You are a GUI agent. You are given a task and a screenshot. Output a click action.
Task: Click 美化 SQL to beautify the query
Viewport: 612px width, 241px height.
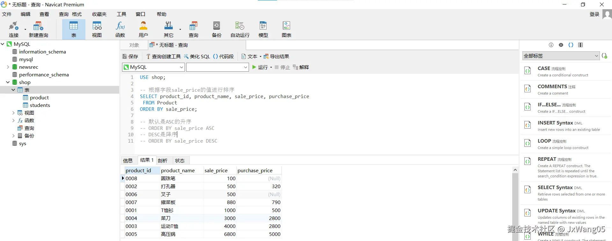pyautogui.click(x=197, y=56)
